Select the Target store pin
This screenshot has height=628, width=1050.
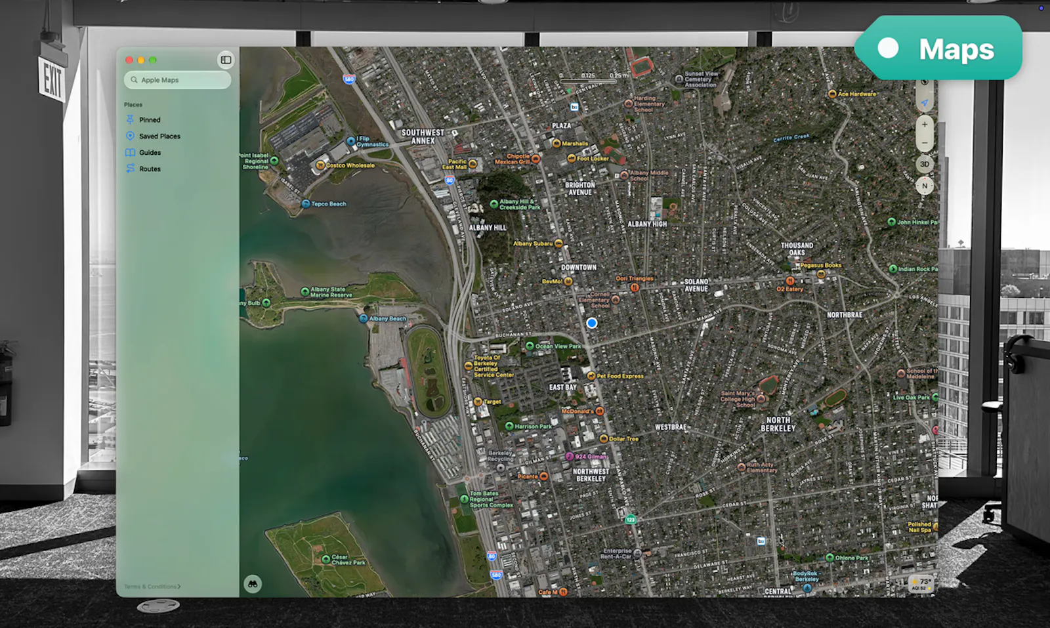[478, 402]
